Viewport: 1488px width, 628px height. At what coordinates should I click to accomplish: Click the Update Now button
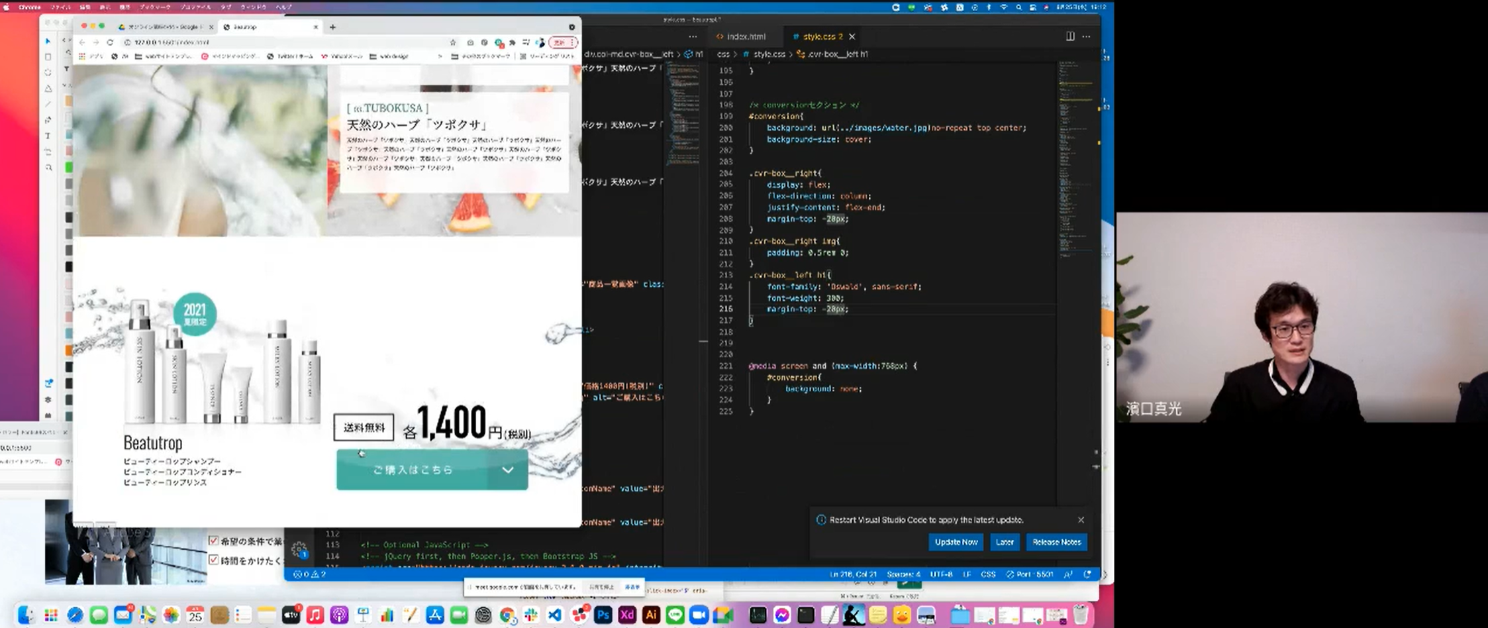(956, 542)
